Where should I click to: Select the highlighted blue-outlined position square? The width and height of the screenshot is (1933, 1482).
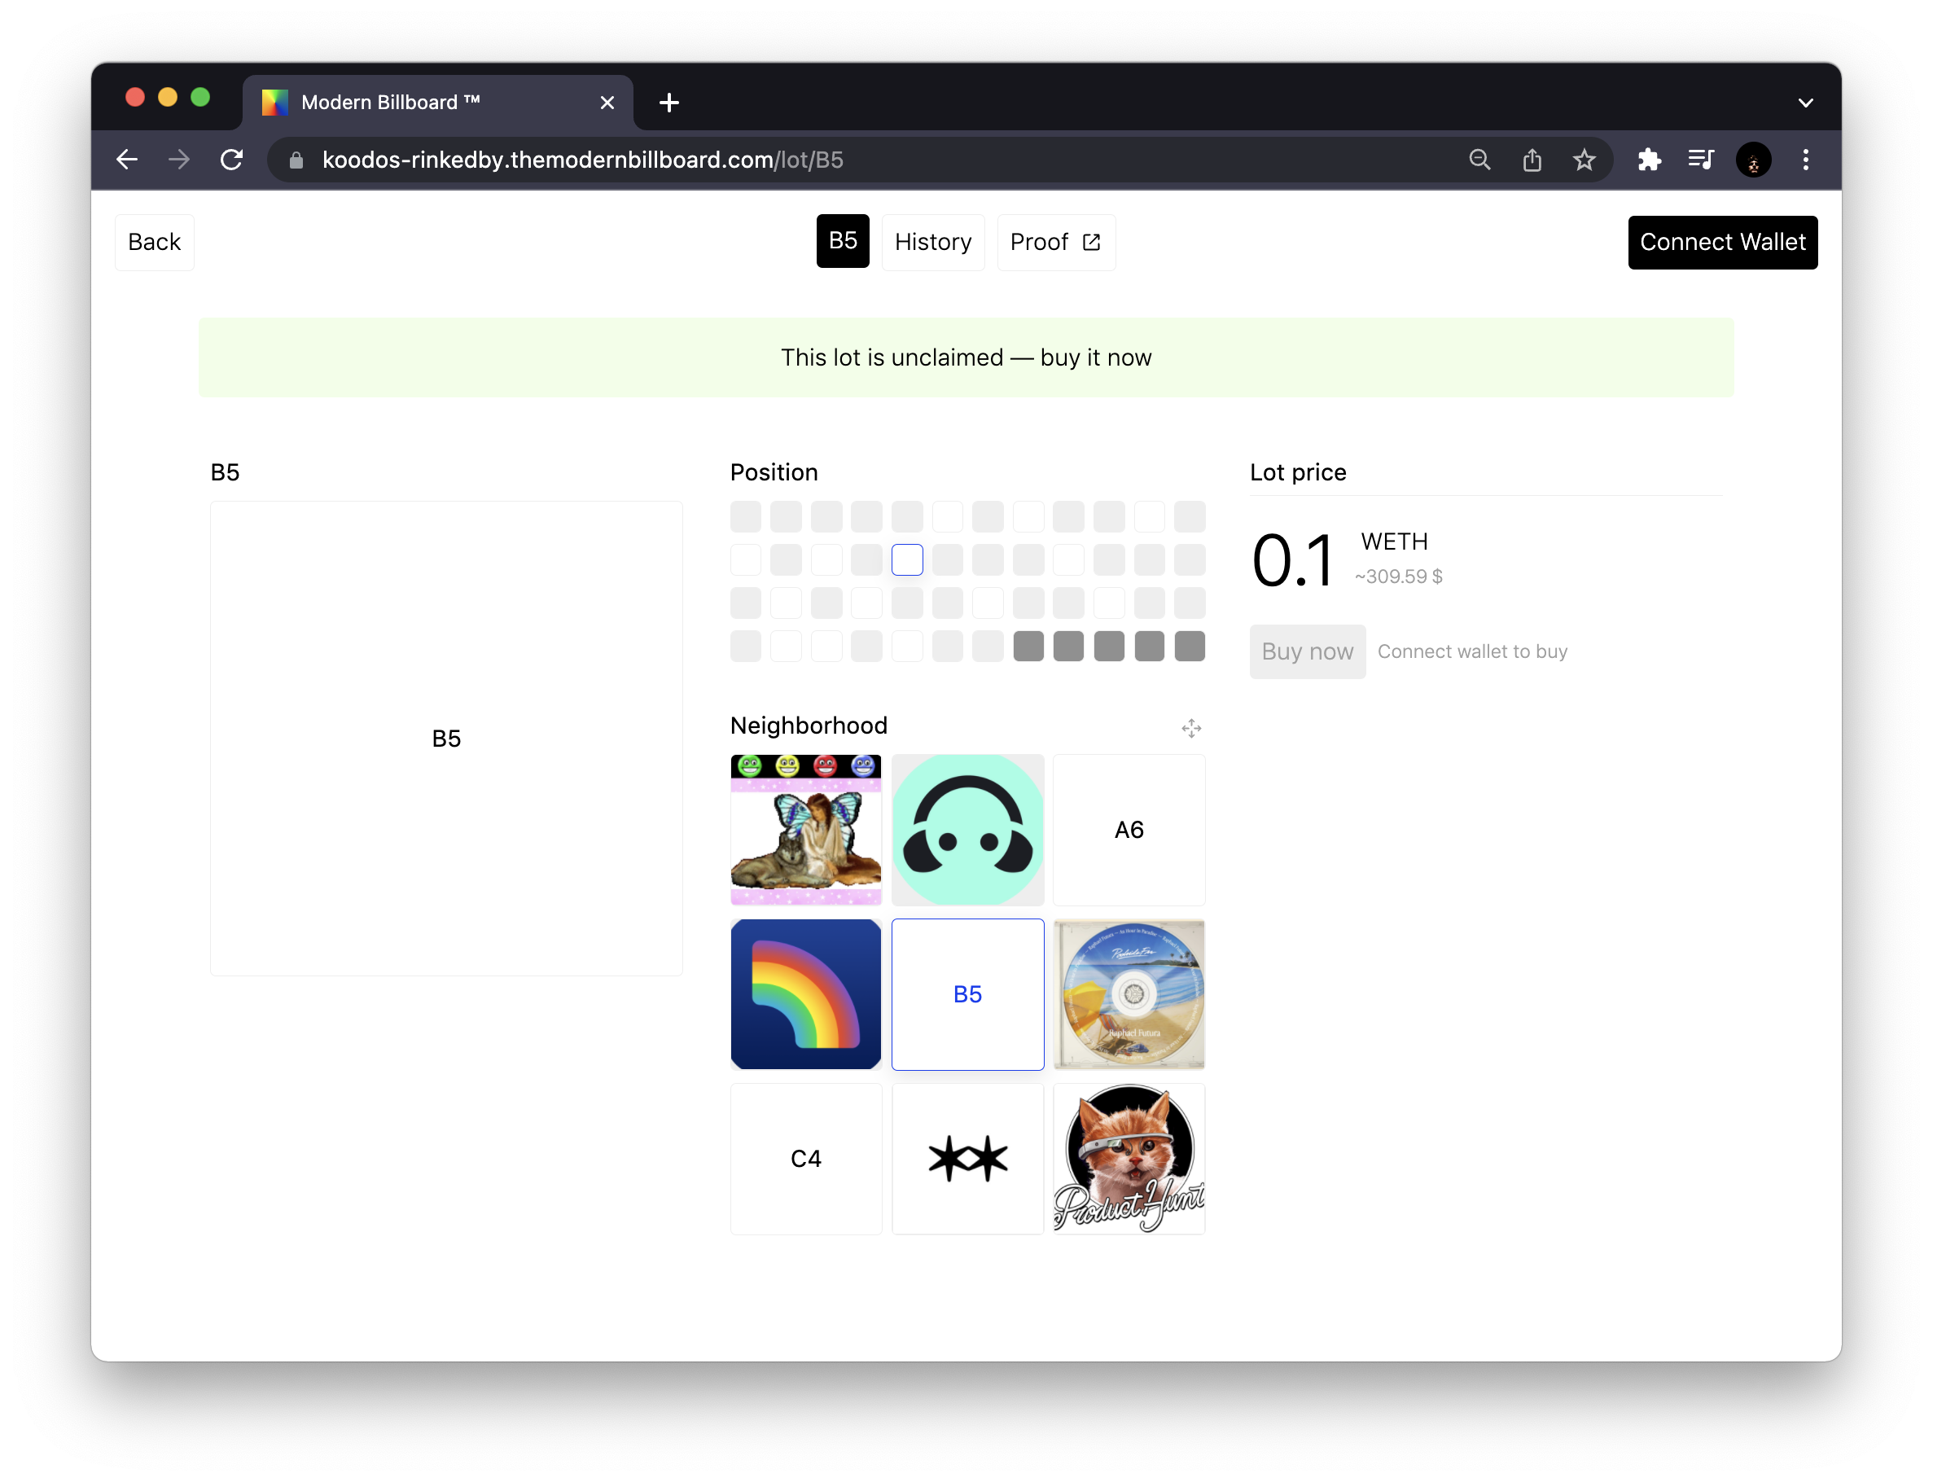click(906, 559)
